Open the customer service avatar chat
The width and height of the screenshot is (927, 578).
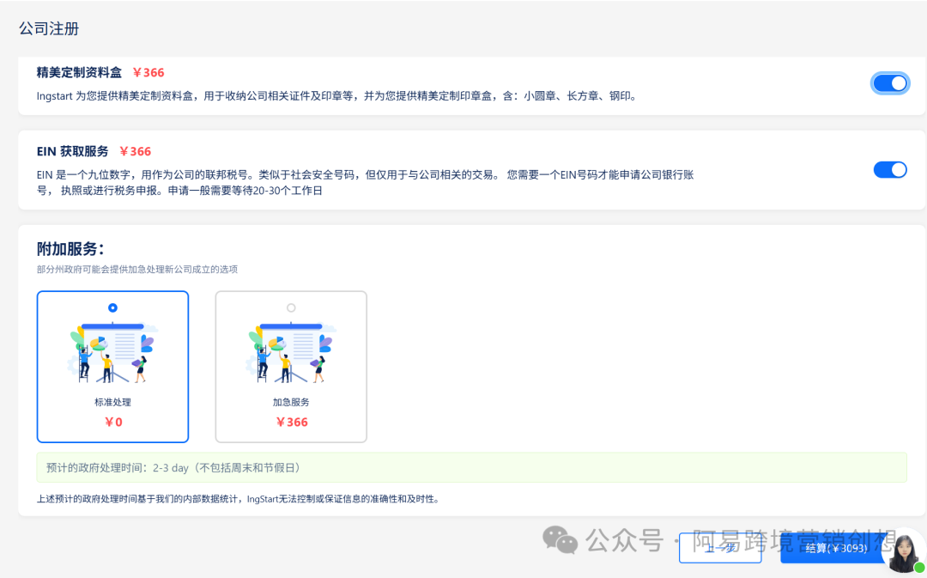[903, 551]
